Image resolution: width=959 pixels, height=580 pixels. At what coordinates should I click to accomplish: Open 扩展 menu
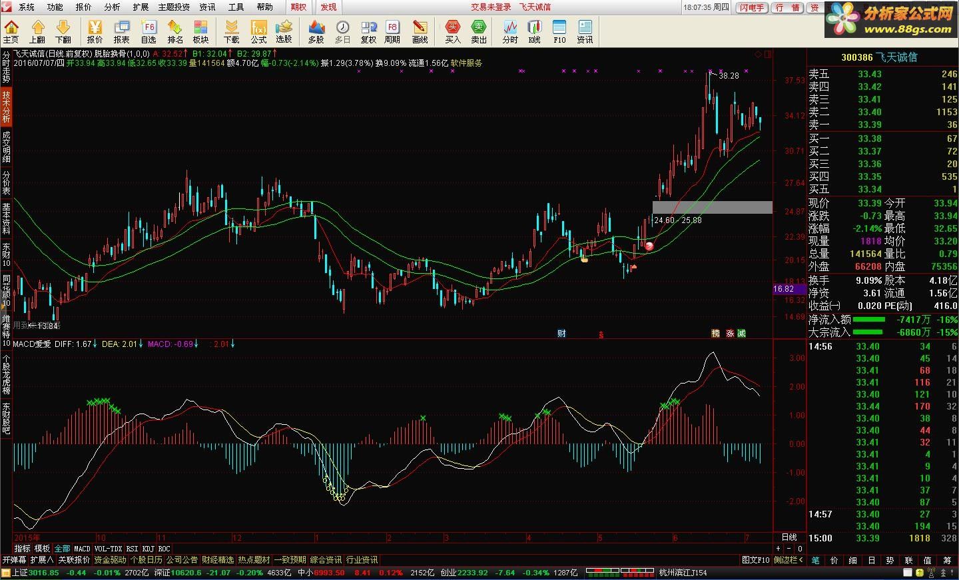(x=141, y=7)
